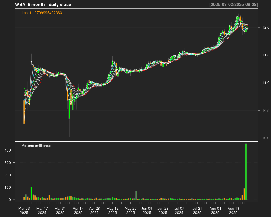The height and width of the screenshot is (217, 271).
Task: Click the tallest green volume bar in late August
Action: click(x=246, y=172)
